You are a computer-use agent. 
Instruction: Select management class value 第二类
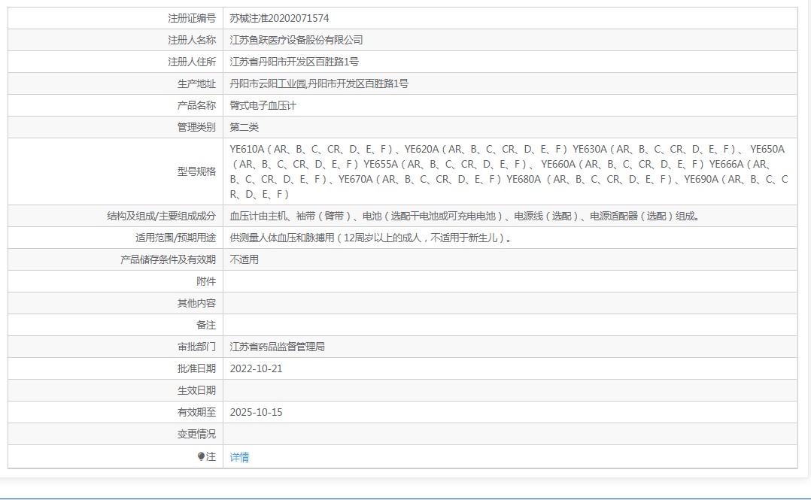pyautogui.click(x=244, y=127)
